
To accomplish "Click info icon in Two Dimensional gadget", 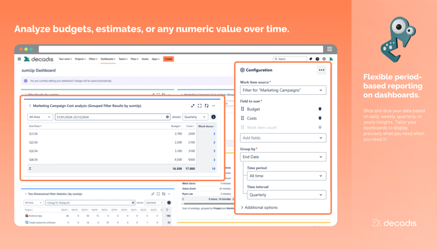I will [169, 202].
